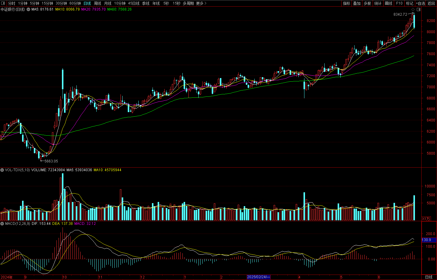The image size is (437, 280).
Task: Expand the 中证银行(日线) indicator dropdown arrow
Action: point(28,10)
